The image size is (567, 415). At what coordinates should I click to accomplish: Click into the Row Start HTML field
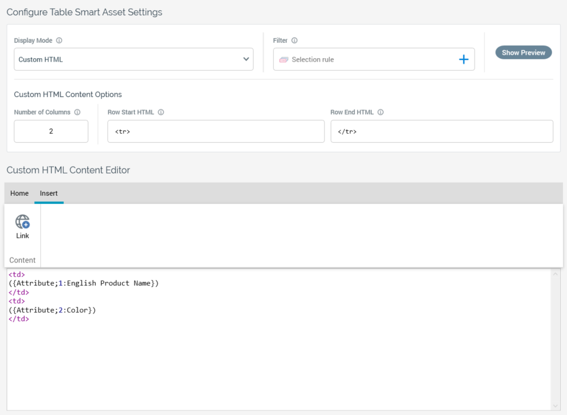[216, 131]
